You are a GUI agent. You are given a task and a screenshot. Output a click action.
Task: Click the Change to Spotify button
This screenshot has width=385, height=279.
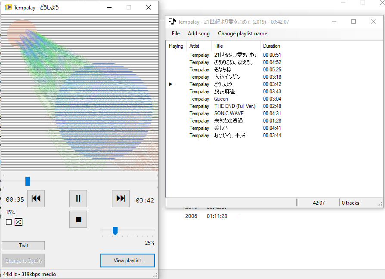[x=23, y=261]
